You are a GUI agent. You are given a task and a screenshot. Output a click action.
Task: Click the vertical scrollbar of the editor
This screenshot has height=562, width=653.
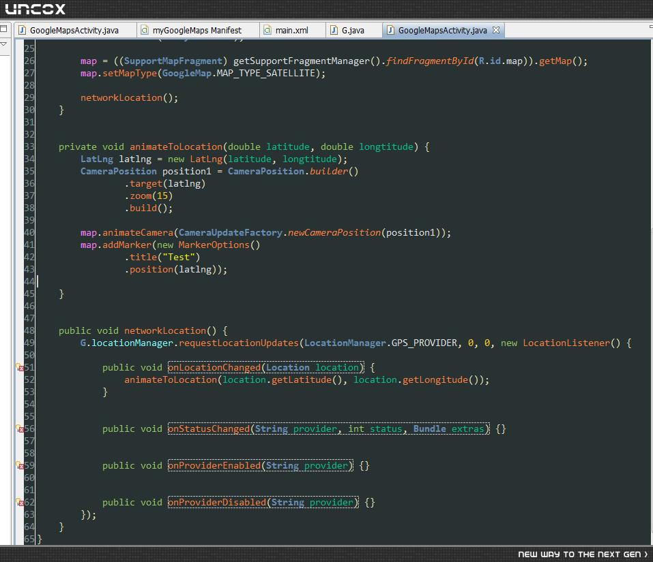click(650, 291)
